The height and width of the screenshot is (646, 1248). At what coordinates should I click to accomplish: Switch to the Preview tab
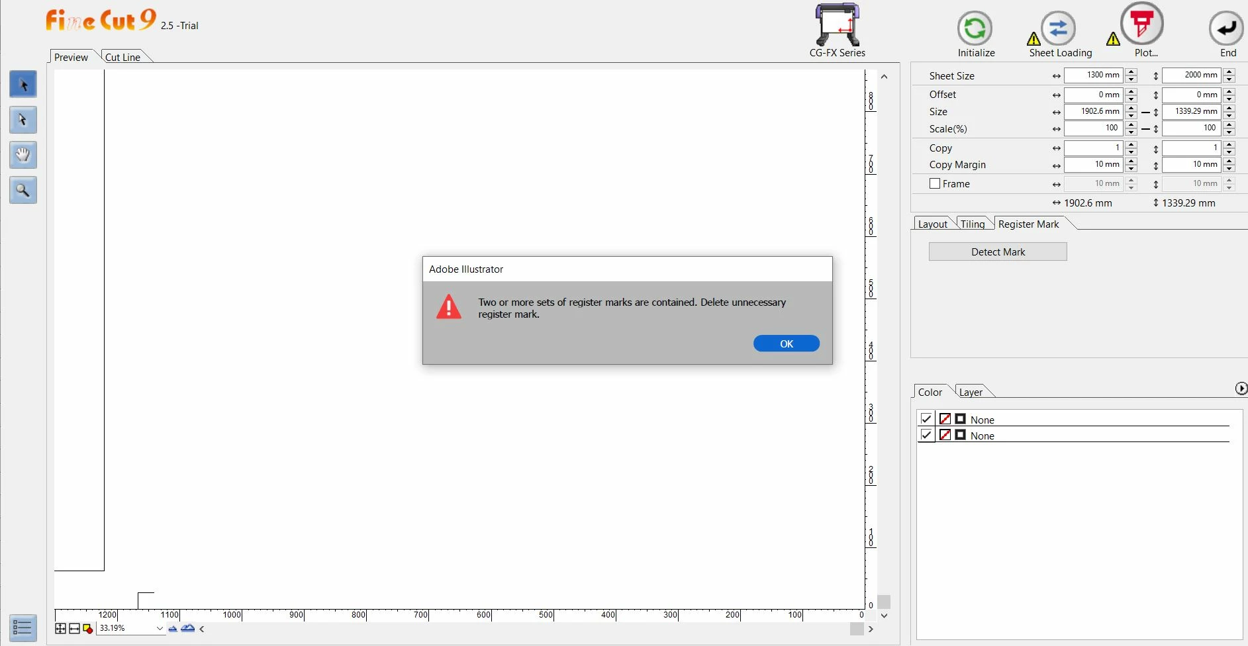[72, 57]
